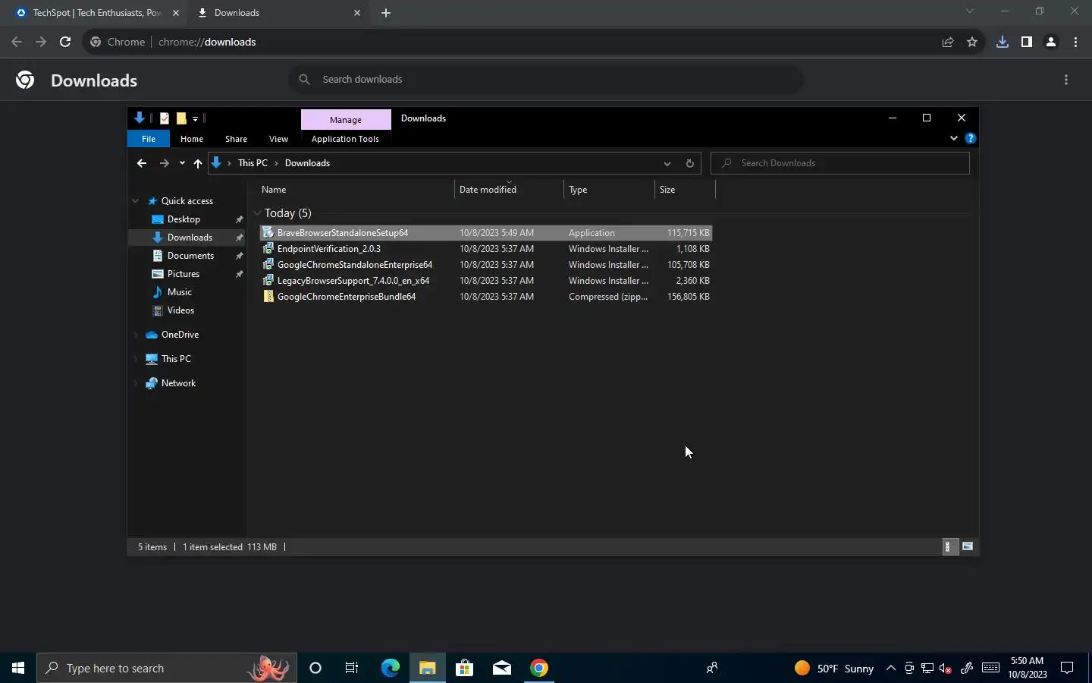Go forward in File Explorer
1092x683 pixels.
pos(164,163)
